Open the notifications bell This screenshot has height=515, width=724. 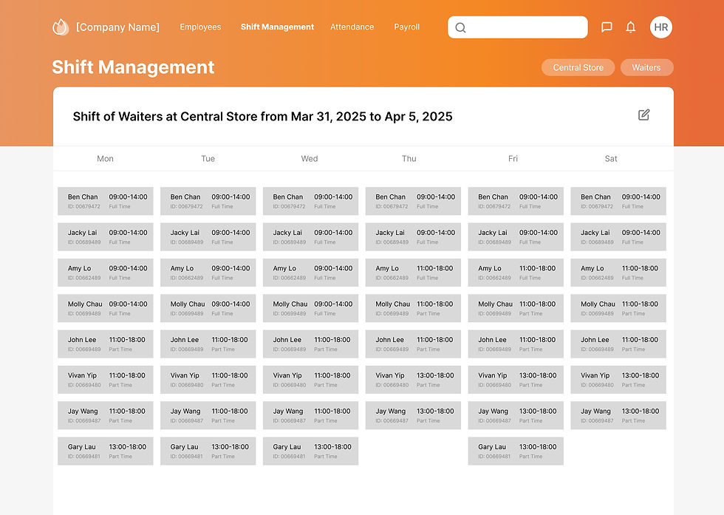tap(631, 27)
